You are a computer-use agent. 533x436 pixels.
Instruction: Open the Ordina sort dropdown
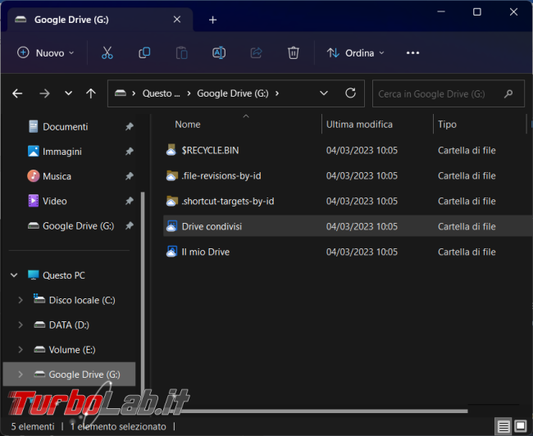point(356,53)
